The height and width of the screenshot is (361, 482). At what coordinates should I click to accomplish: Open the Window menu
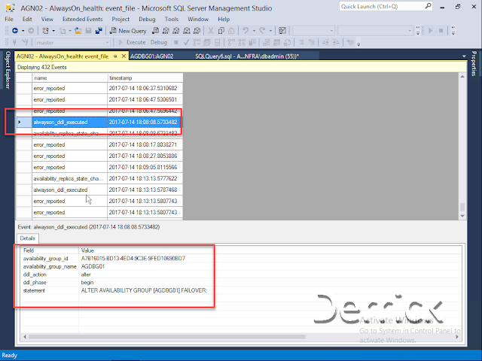pos(198,19)
